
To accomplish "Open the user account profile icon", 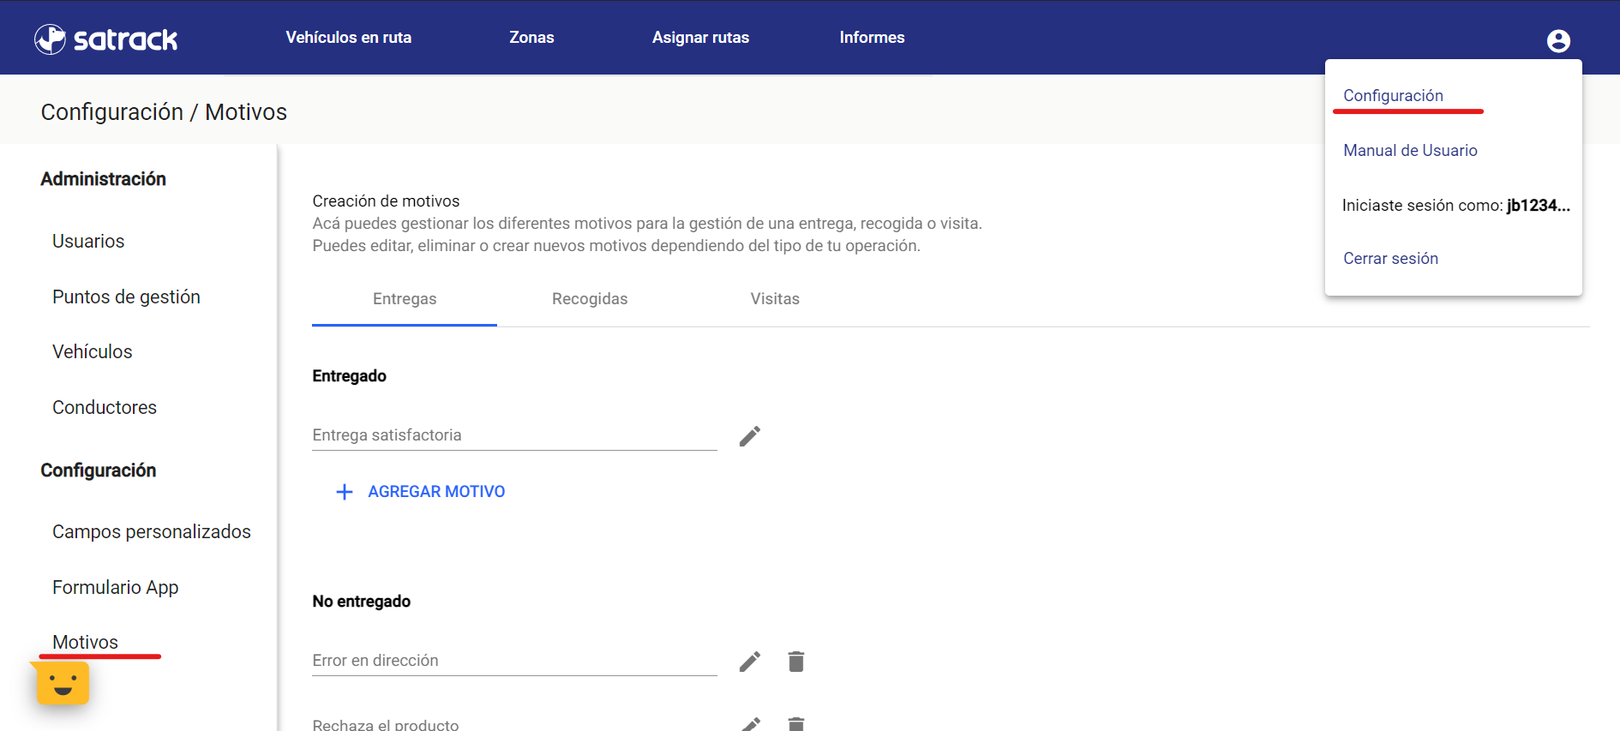I will coord(1558,40).
